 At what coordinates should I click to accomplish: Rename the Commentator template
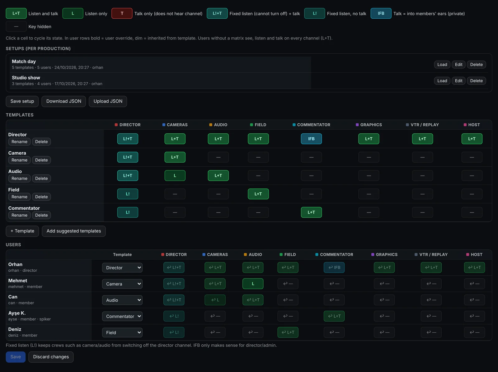click(x=19, y=215)
